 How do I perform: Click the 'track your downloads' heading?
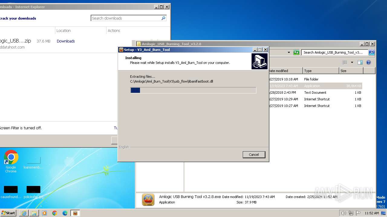[x=18, y=18]
